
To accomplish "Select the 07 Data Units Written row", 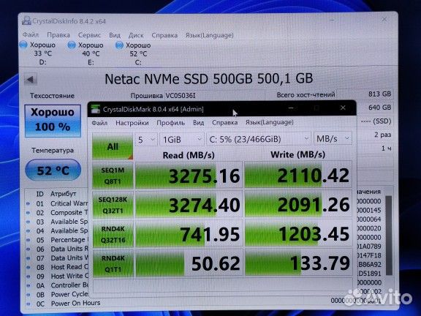I will (57, 258).
